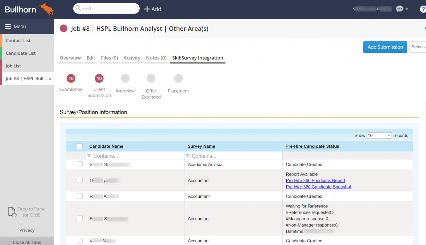Click the Interview stage circle
The height and width of the screenshot is (245, 426).
pyautogui.click(x=125, y=78)
